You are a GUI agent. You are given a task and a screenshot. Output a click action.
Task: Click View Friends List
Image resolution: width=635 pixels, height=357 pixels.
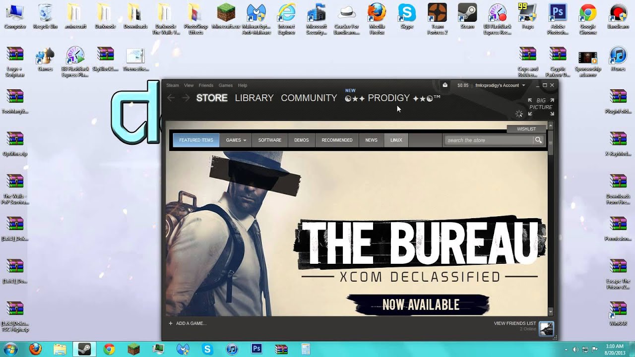(515, 323)
